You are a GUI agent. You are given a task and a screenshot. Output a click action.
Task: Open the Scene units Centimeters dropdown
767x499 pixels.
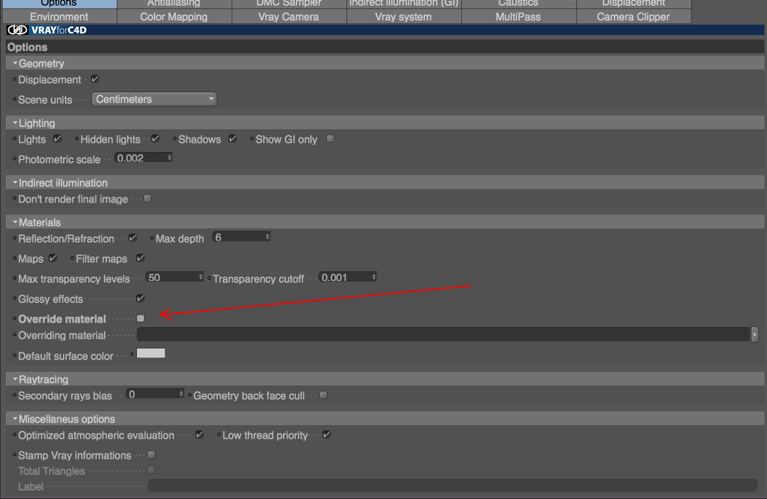click(x=154, y=99)
